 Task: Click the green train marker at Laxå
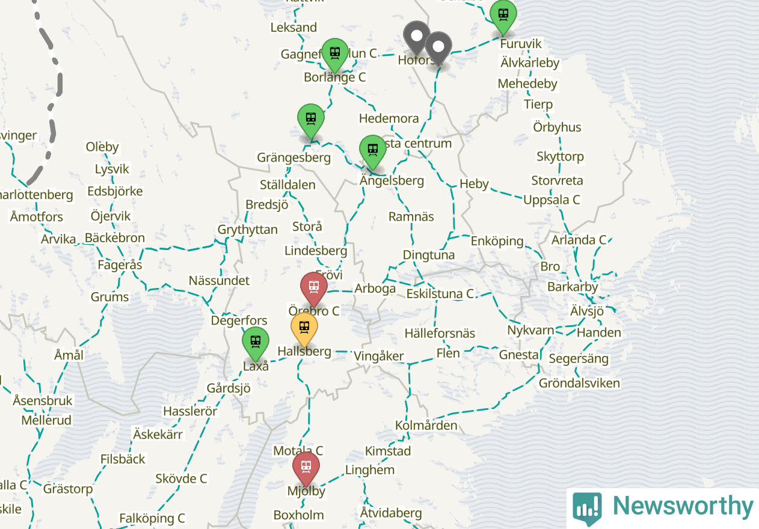pyautogui.click(x=256, y=344)
